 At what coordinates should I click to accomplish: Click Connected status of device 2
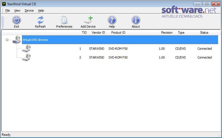(205, 57)
